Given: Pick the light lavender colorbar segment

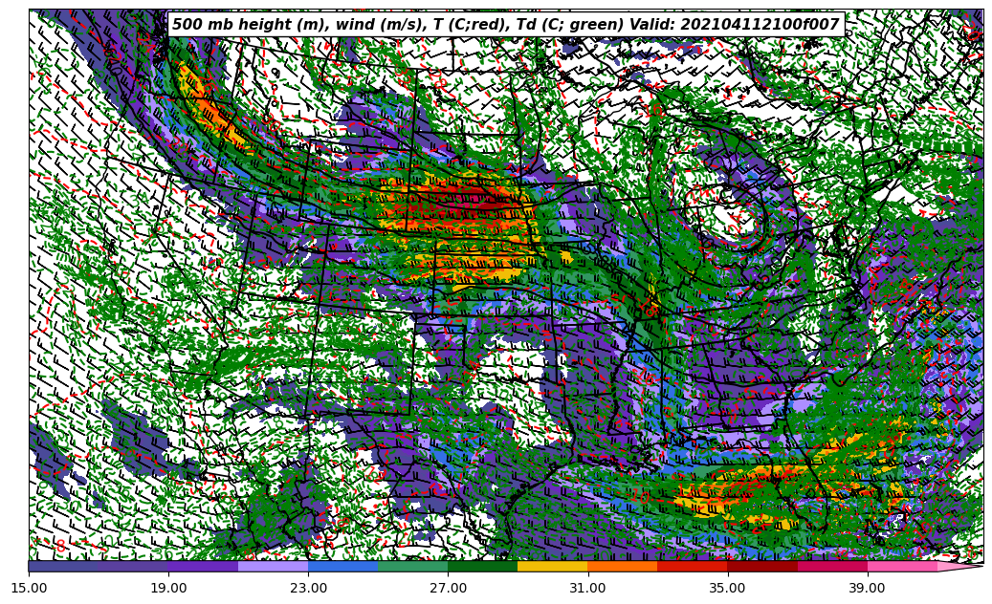Looking at the screenshot, I should point(273,566).
